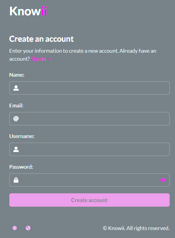This screenshot has width=175, height=238.
Task: Submit with the Create account button
Action: [x=90, y=200]
